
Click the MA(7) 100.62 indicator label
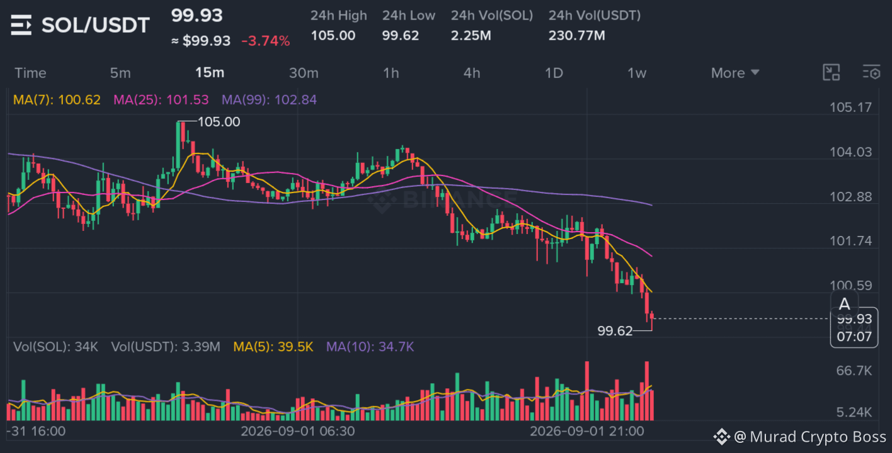57,99
